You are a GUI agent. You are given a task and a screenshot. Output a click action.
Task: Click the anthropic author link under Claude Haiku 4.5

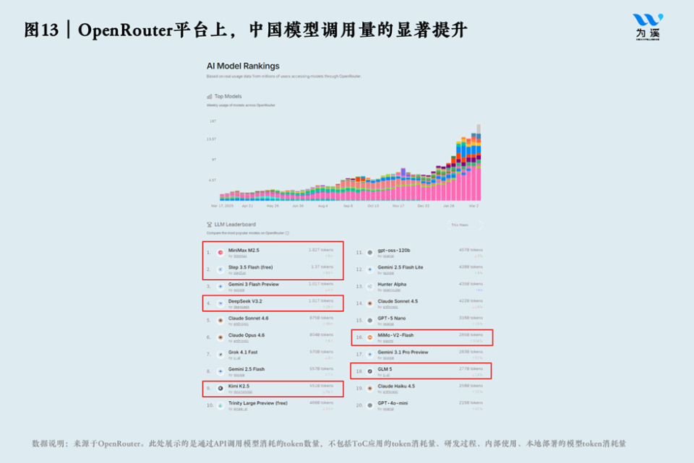[x=390, y=391]
